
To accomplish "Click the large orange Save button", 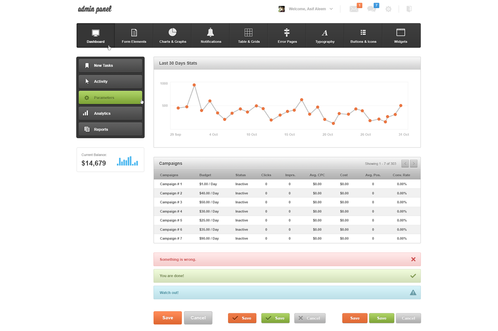I will click(x=167, y=318).
